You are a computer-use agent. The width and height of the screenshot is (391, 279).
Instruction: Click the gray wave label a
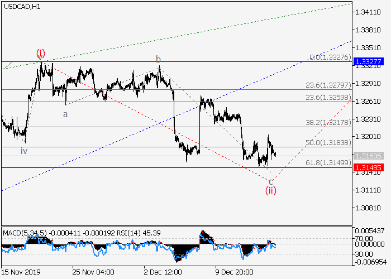pyautogui.click(x=65, y=114)
